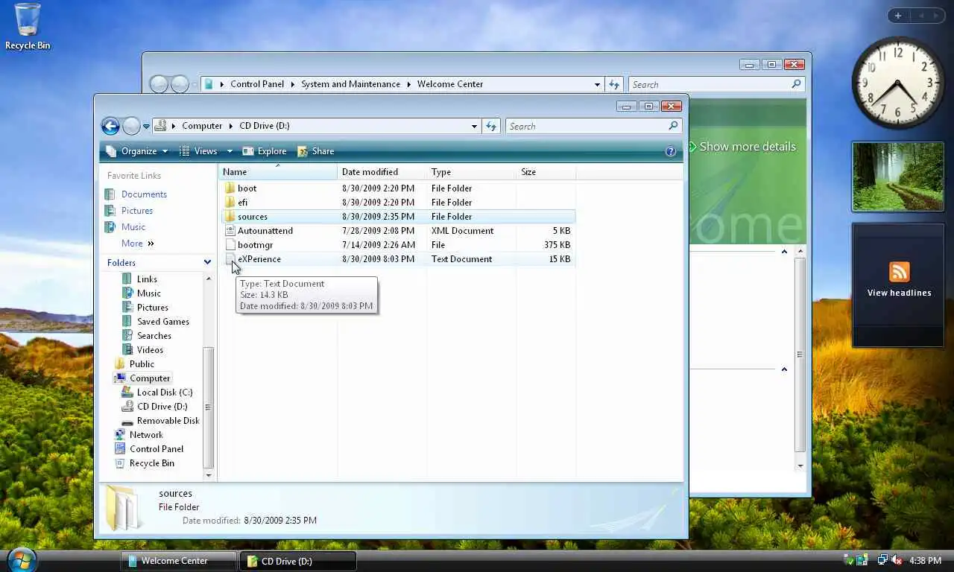Screen dimensions: 954x572
Task: Select Videos in the folder tree
Action: coord(142,350)
